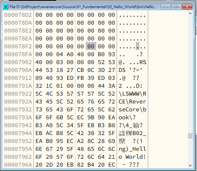Click the vertical scrollbar thumb
This screenshot has height=171, width=197.
(x=190, y=136)
